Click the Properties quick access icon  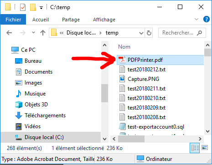pyautogui.click(x=23, y=7)
